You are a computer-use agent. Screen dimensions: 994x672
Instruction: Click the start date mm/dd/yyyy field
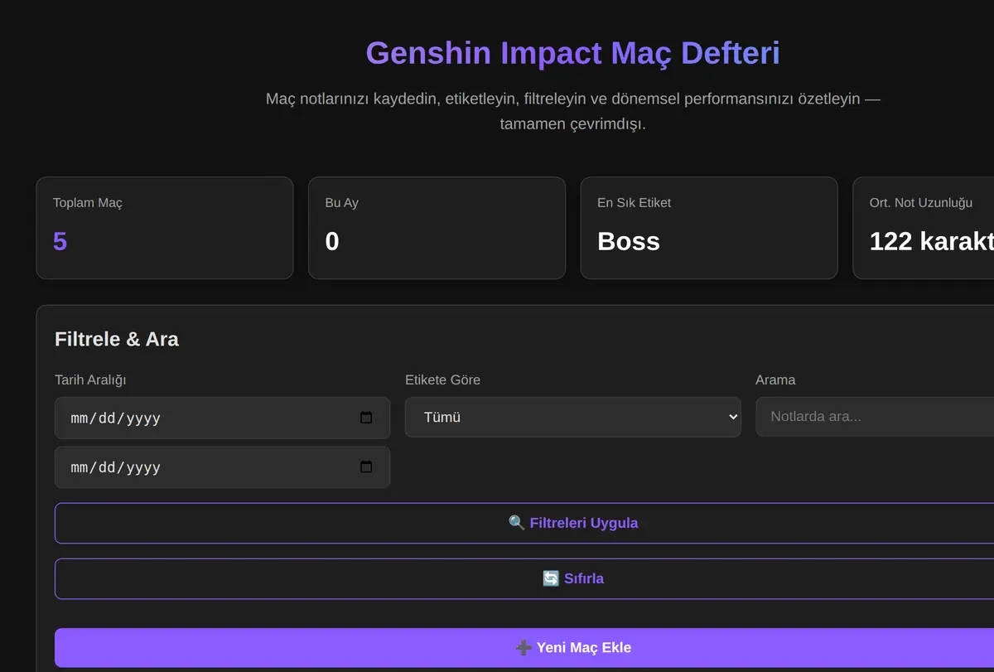222,418
